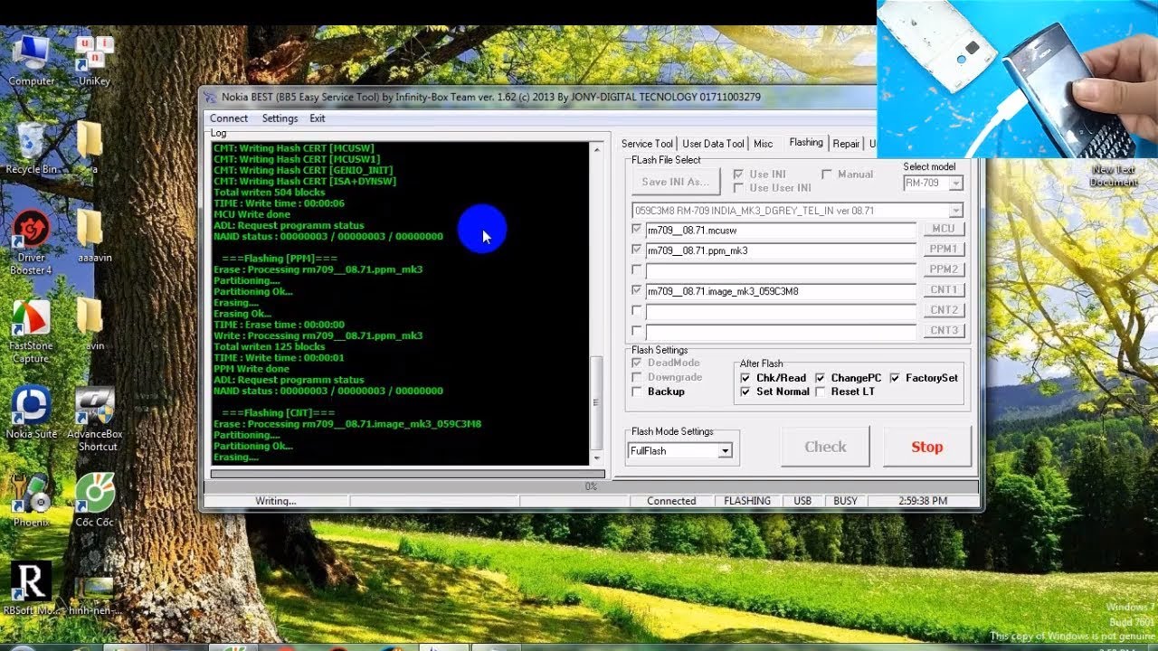Click the log panel vertical scrollbar thumb
The width and height of the screenshot is (1158, 651).
tap(596, 401)
